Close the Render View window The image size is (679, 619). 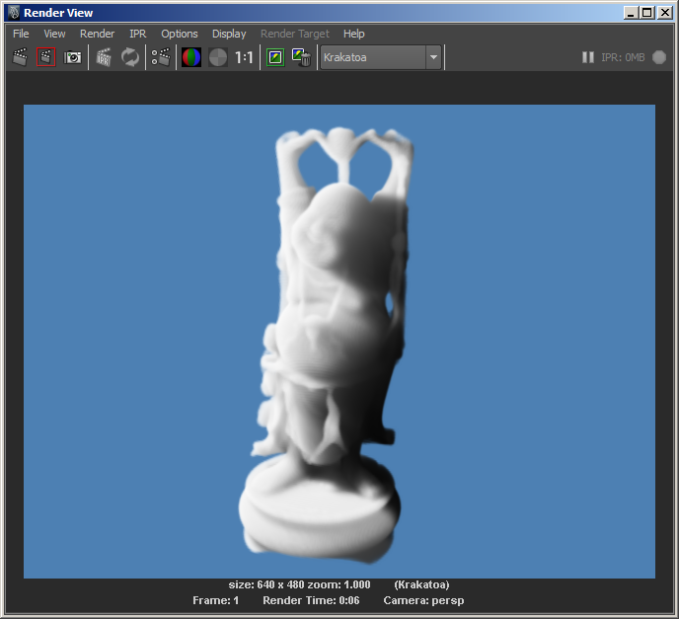click(x=665, y=13)
